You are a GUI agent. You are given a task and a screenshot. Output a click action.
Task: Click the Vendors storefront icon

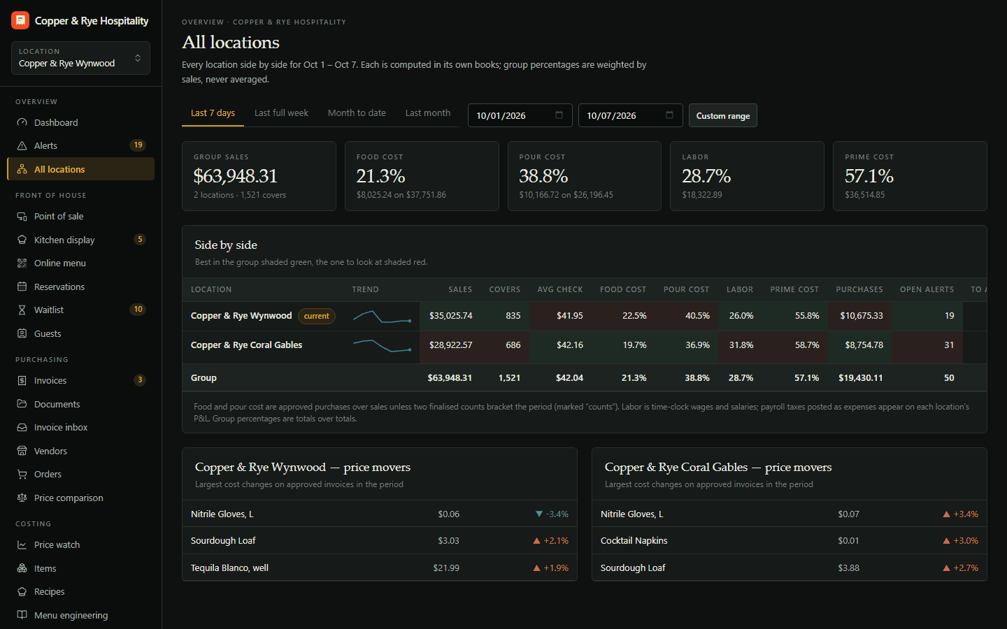click(x=22, y=451)
